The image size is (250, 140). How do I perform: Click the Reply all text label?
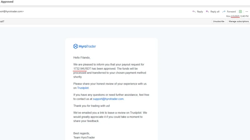tap(215, 12)
